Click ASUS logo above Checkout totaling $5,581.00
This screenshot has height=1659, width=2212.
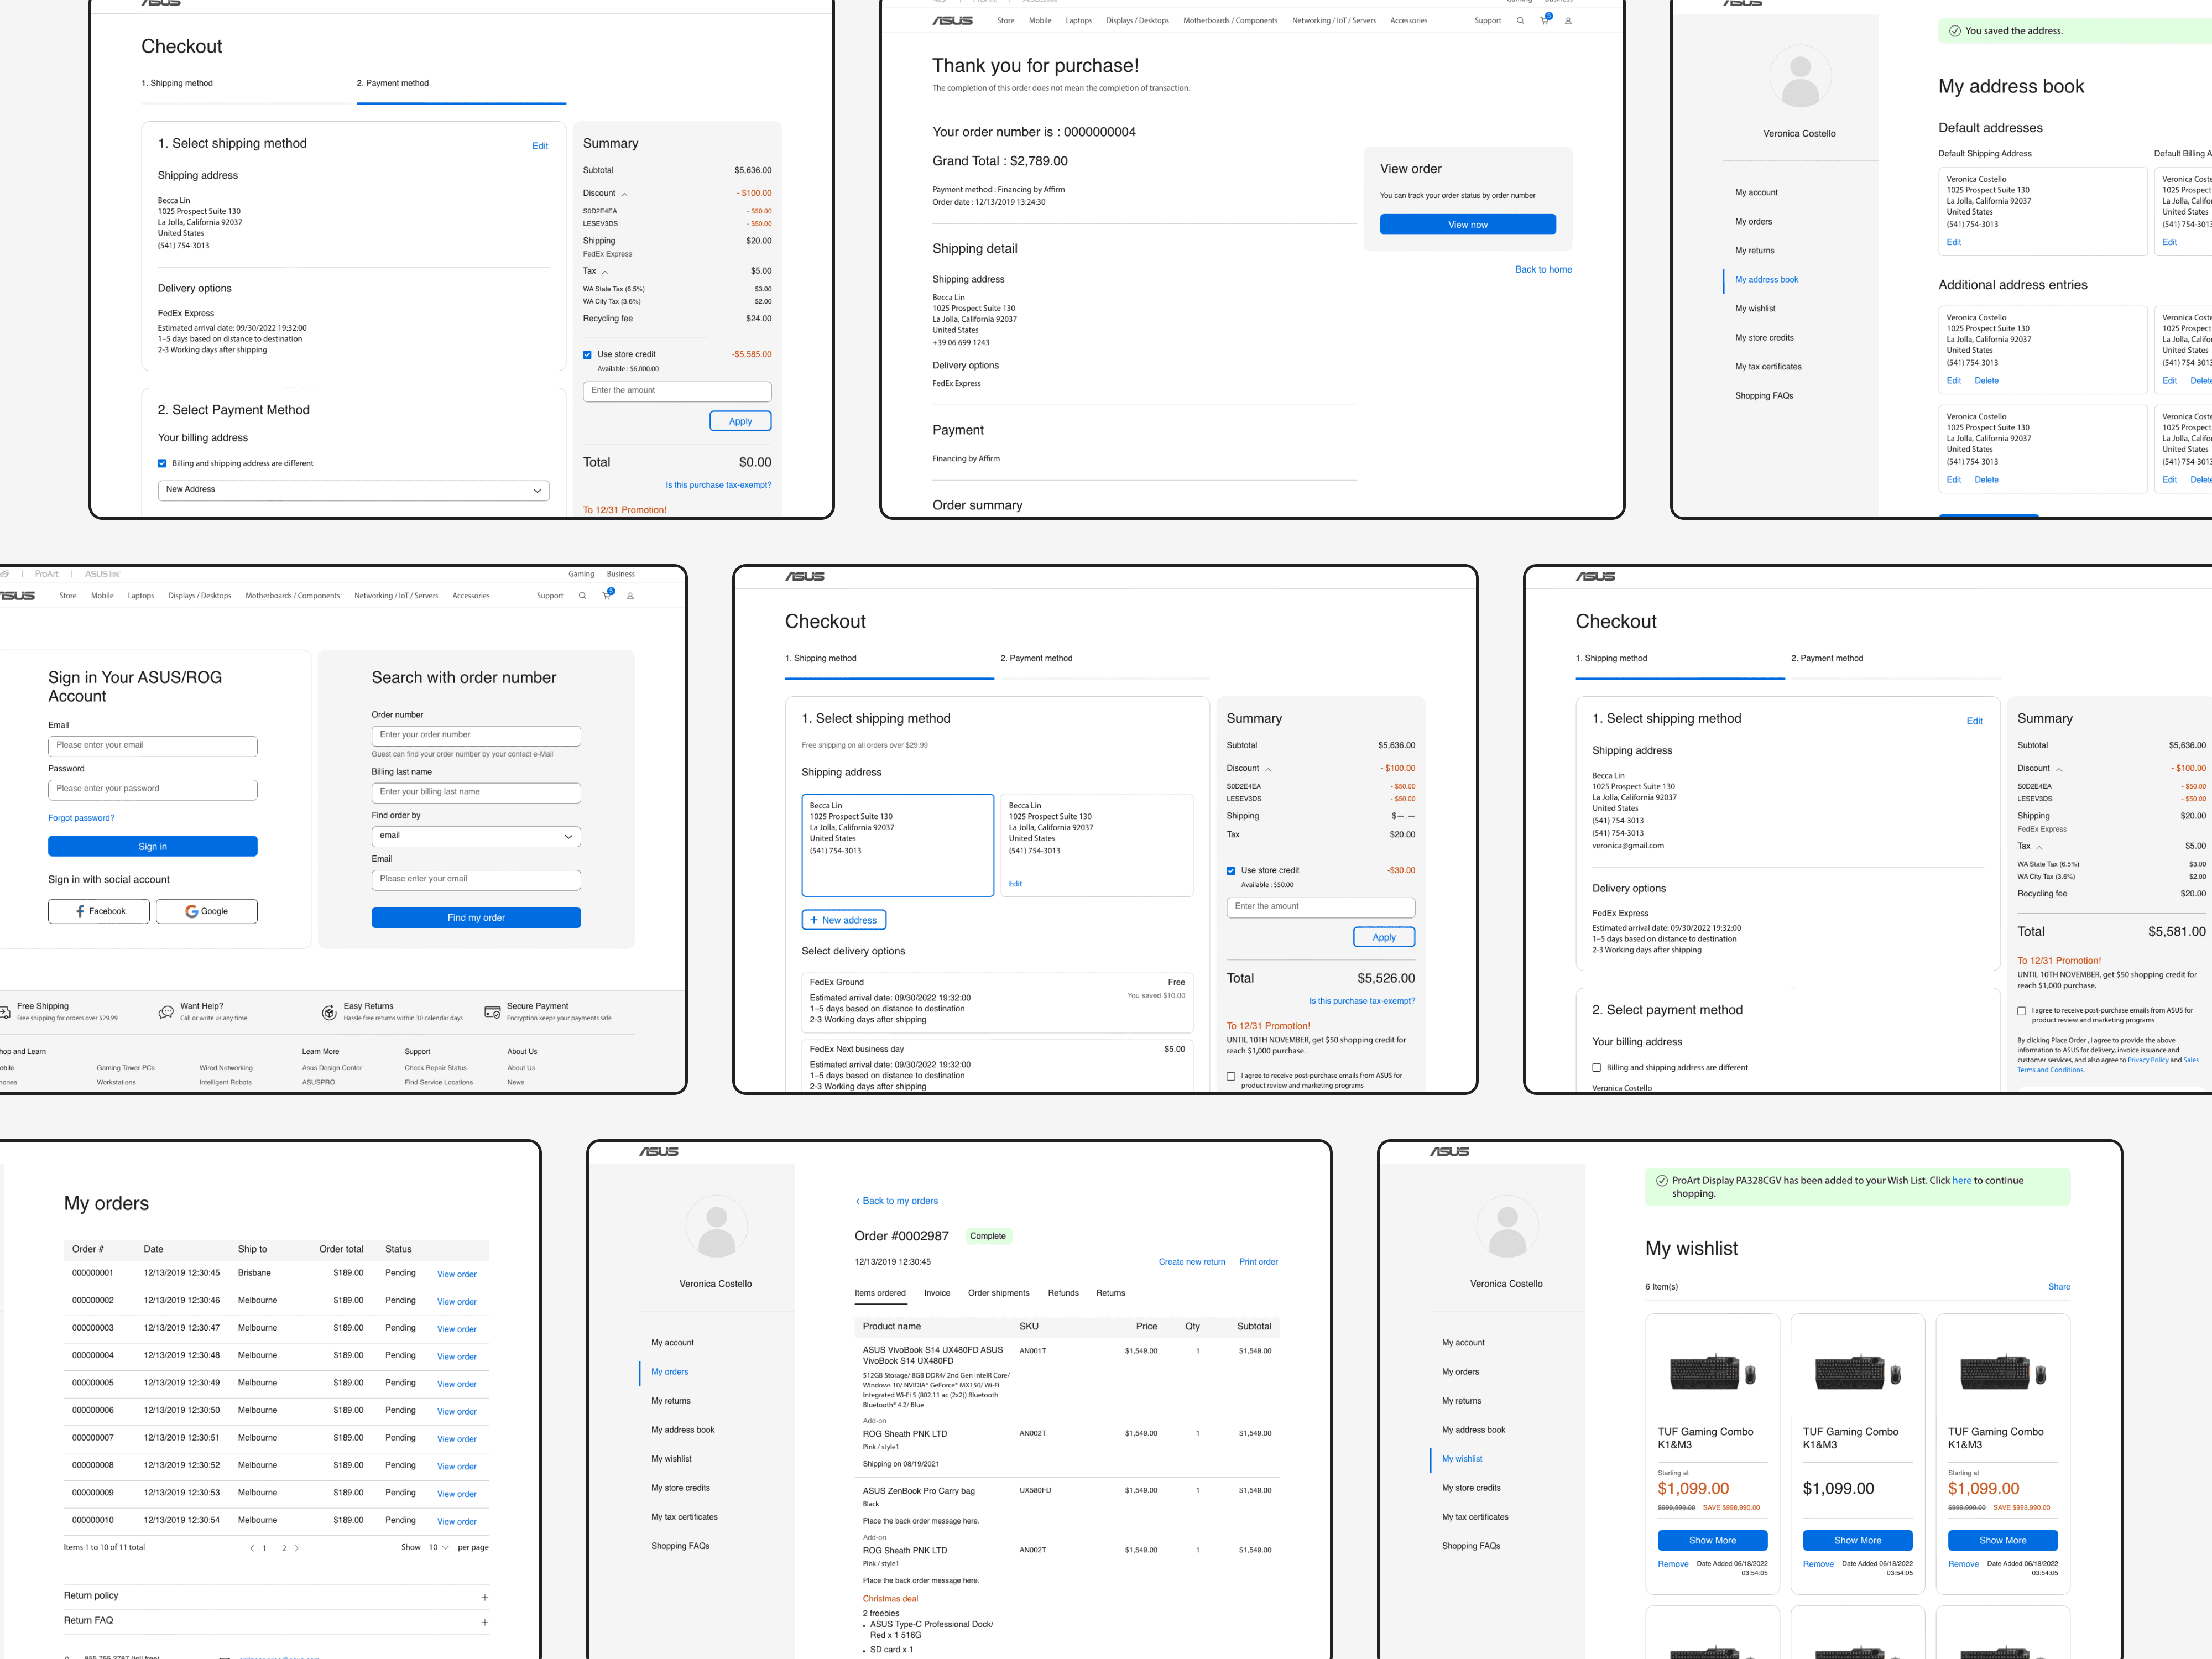point(1596,577)
